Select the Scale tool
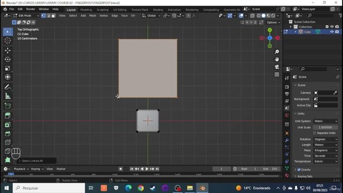The width and height of the screenshot is (343, 193). click(x=8, y=68)
